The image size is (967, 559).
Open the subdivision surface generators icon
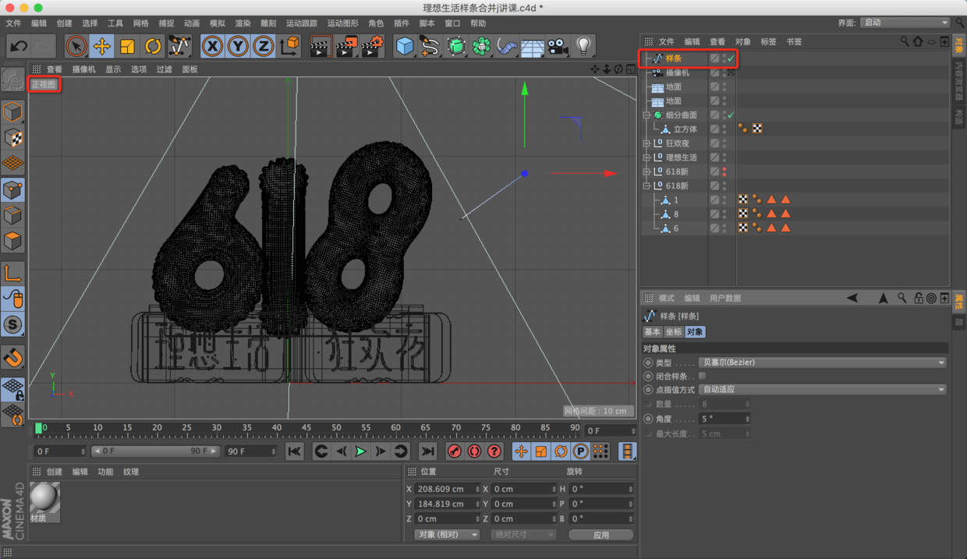coord(456,46)
